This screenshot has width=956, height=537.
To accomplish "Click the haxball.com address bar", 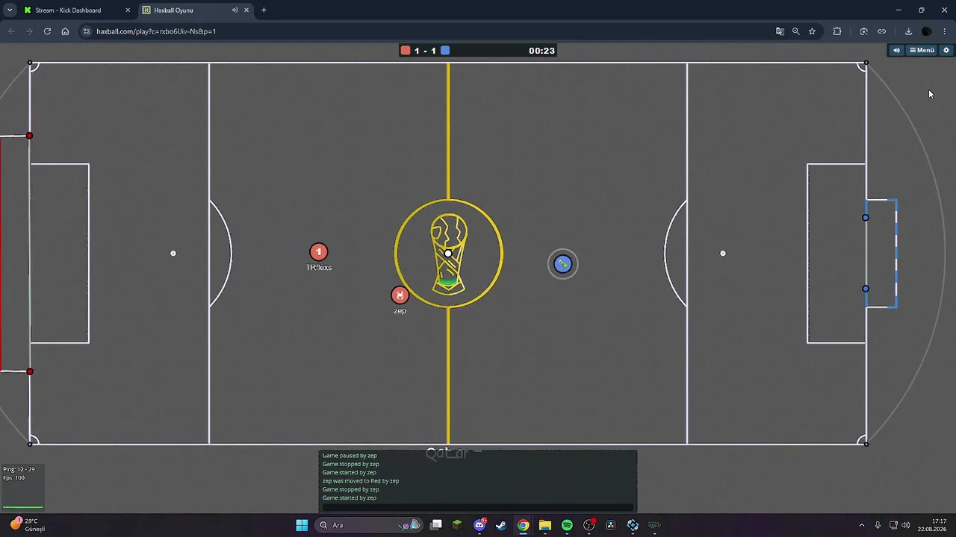I will point(426,31).
